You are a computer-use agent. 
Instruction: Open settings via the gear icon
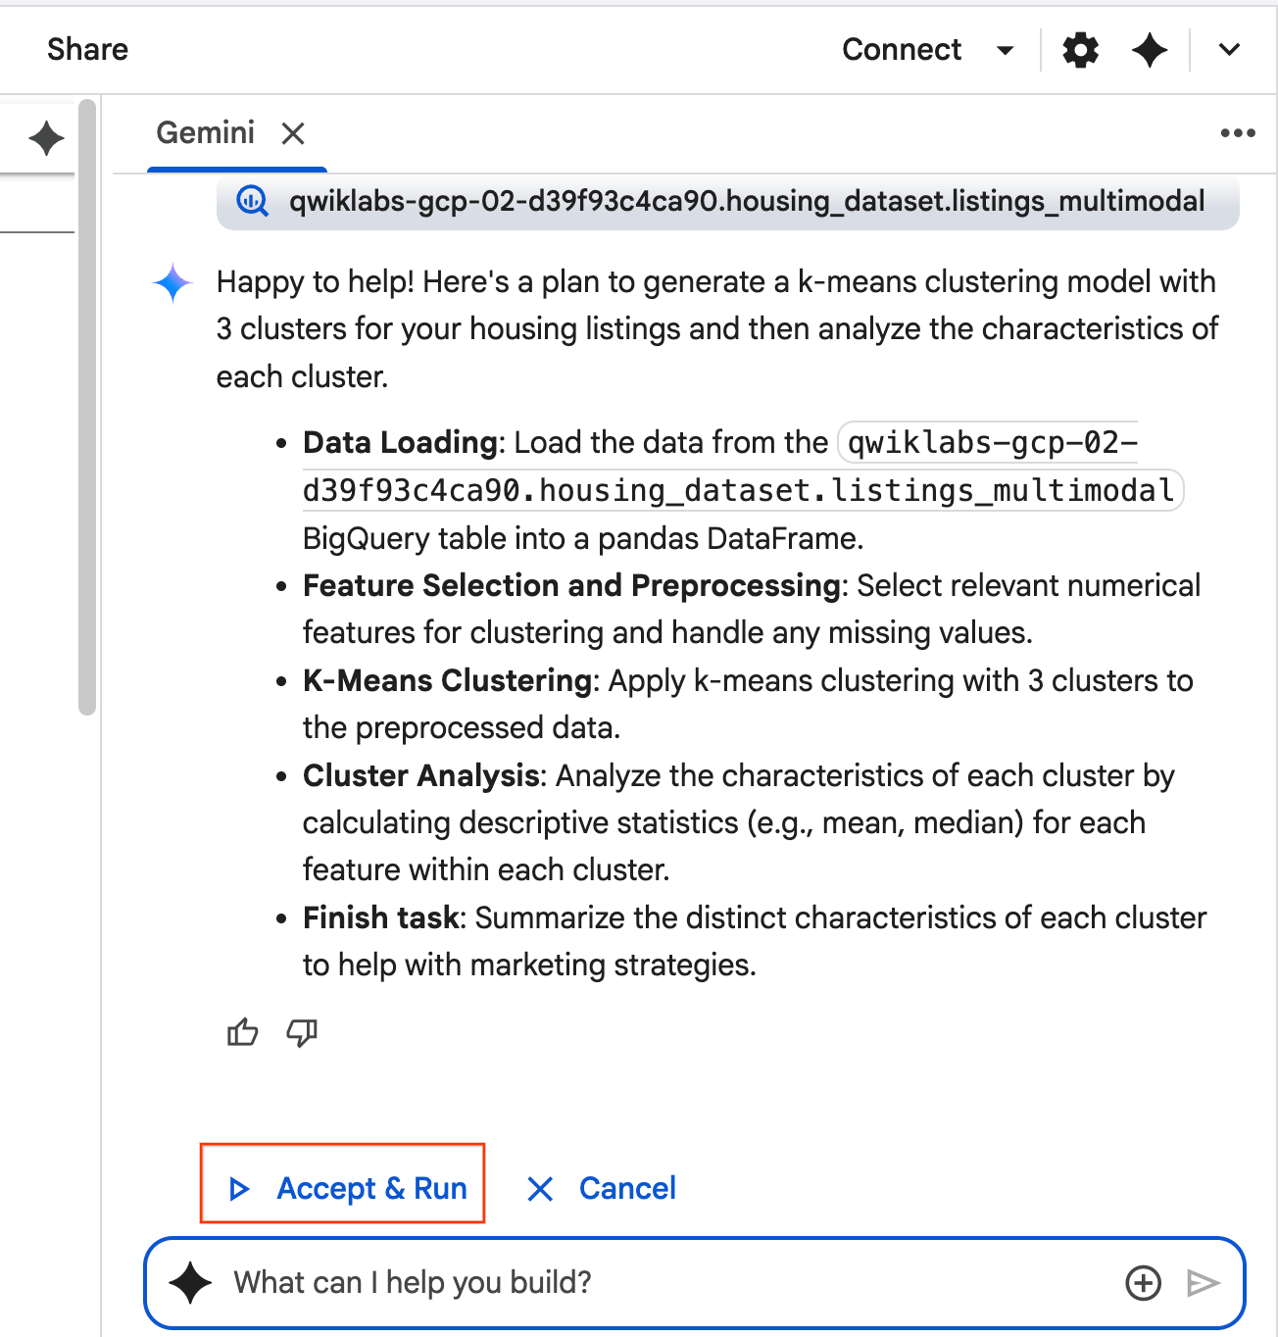[1080, 50]
